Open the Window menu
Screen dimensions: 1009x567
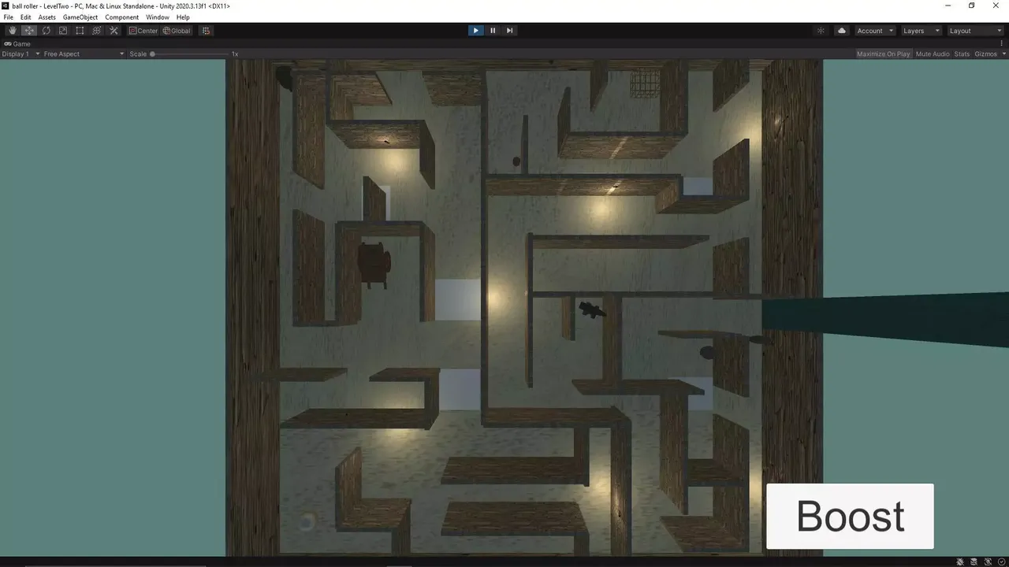point(158,17)
